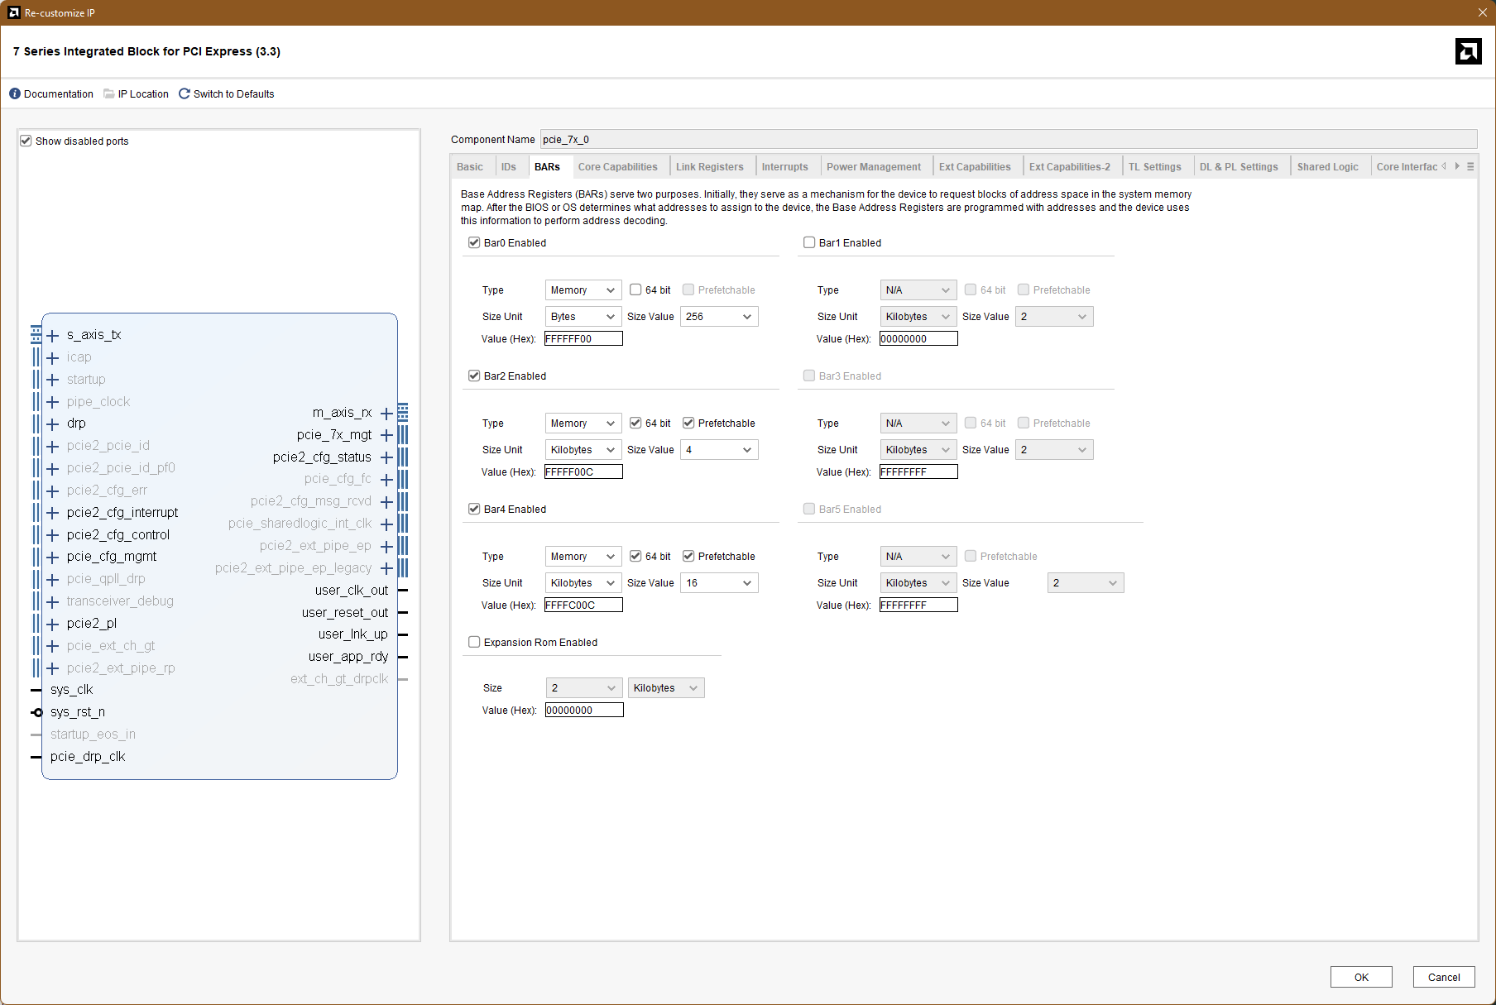Expand the pcie2_cfg_control port plus icon
Viewport: 1496px width, 1005px height.
click(53, 535)
